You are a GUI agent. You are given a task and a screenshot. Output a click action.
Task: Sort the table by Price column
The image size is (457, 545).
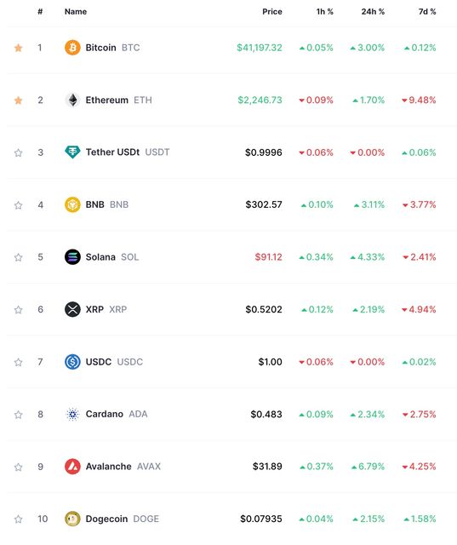coord(272,11)
